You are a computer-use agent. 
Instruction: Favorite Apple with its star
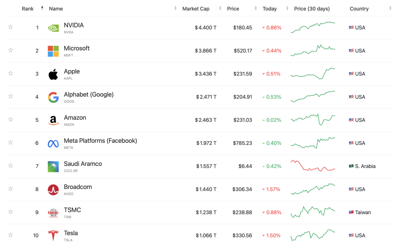11,73
